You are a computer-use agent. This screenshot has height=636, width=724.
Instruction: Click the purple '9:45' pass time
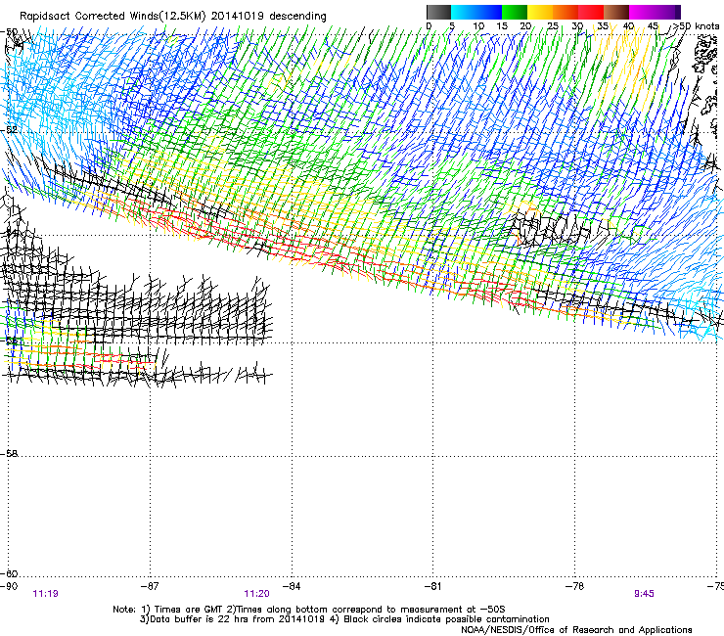point(644,594)
